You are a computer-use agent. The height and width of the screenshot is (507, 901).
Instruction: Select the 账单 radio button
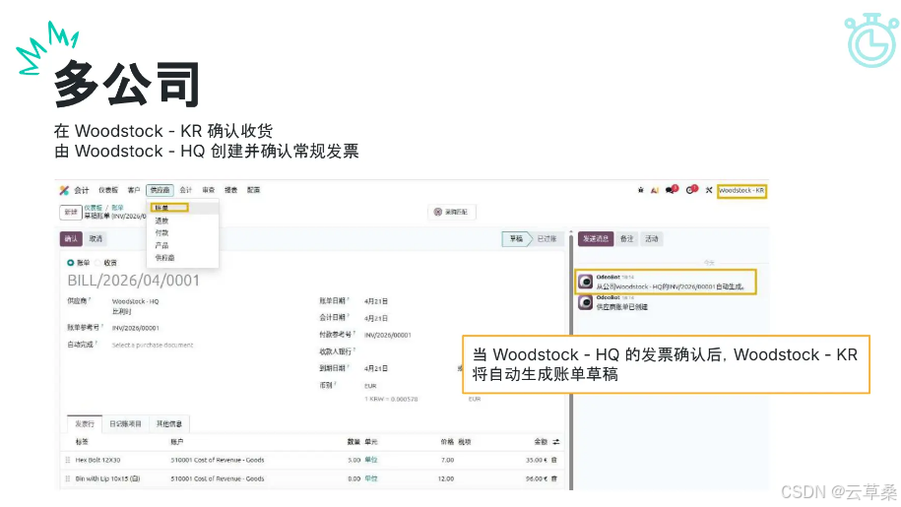coord(70,263)
